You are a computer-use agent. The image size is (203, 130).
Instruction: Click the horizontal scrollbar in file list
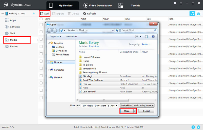(104, 100)
